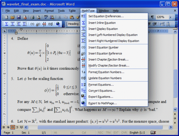
Task: Open the zoom 120% dropdown arrow
Action: click(x=171, y=17)
